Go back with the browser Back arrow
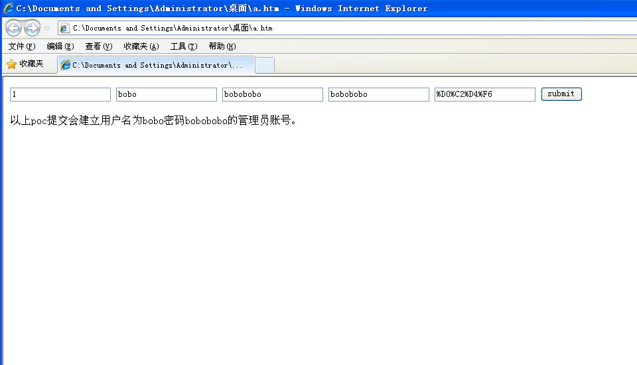This screenshot has height=365, width=637. 13,28
